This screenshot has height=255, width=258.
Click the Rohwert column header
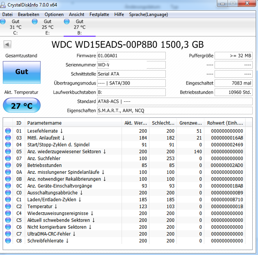pyautogui.click(x=225, y=123)
